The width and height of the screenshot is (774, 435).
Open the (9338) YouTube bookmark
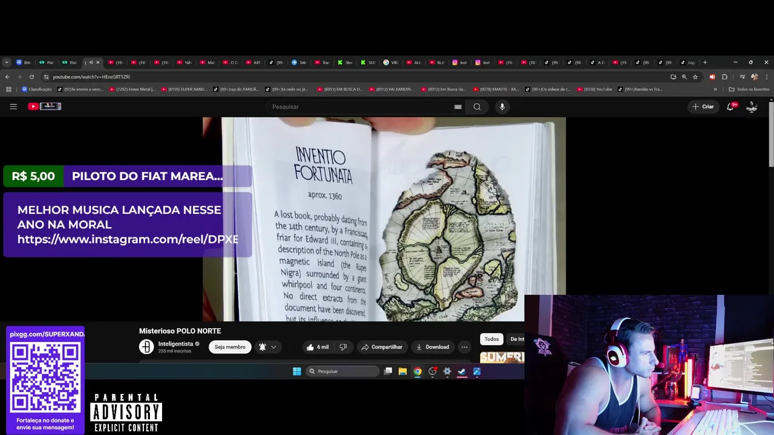coord(594,89)
